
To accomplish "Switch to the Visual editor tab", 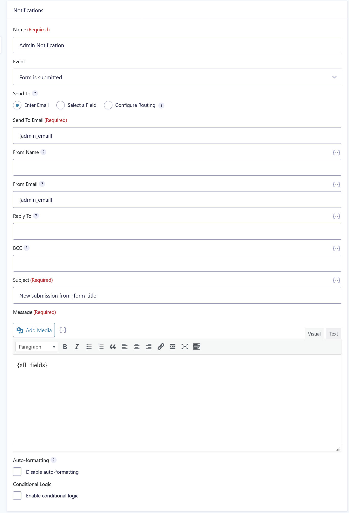I will pos(314,334).
